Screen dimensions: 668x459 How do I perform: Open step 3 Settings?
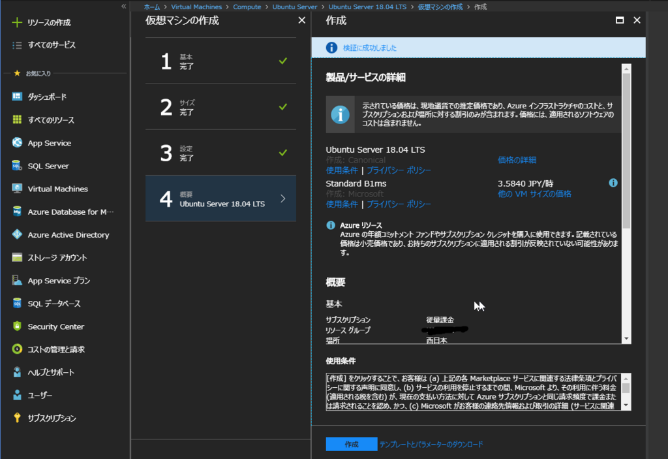(220, 152)
